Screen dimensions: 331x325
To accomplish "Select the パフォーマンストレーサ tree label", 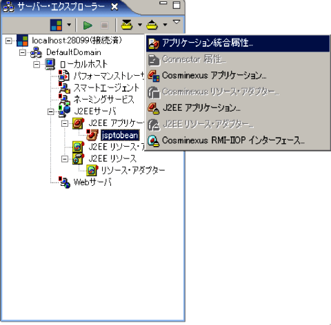I will (x=109, y=76).
